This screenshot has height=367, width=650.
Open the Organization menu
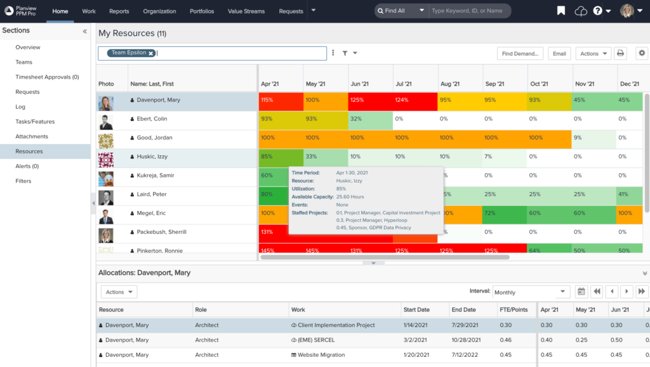(159, 11)
